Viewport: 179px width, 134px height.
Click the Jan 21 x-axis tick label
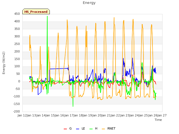click(106, 115)
